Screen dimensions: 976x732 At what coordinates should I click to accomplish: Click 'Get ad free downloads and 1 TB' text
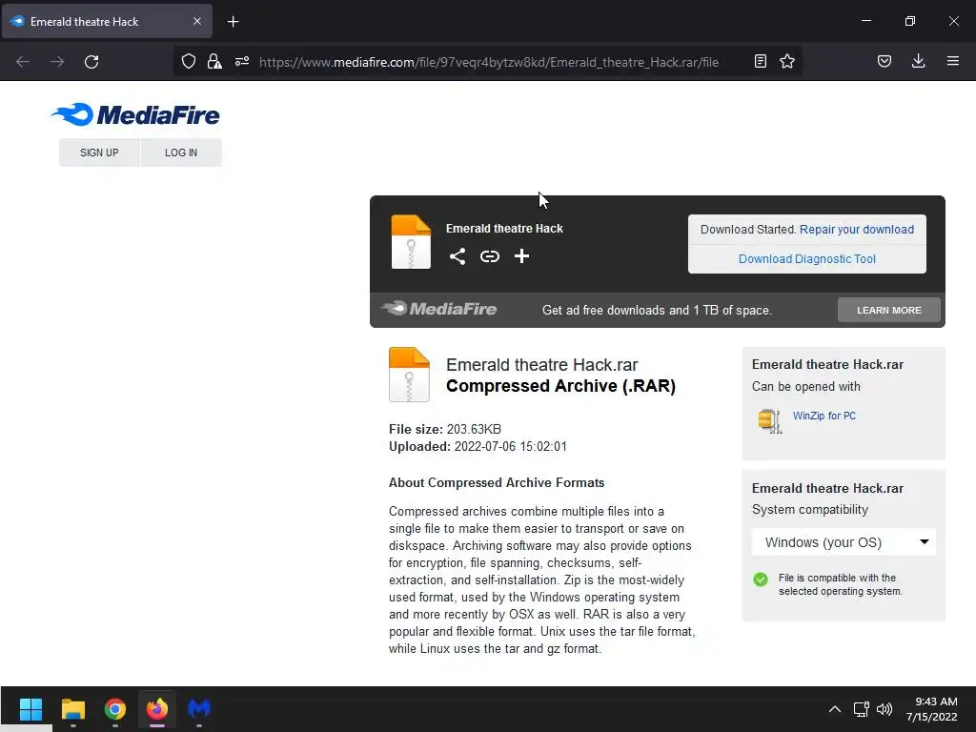(657, 310)
